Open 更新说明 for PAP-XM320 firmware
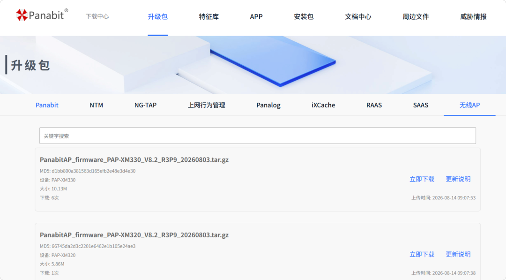 pyautogui.click(x=458, y=255)
